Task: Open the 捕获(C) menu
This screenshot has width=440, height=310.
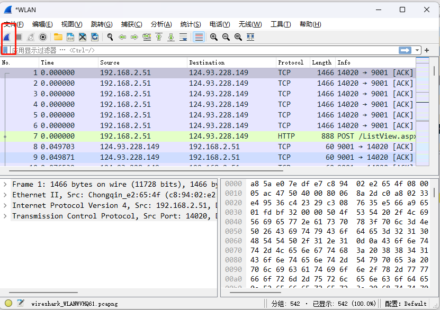Action: [132, 24]
